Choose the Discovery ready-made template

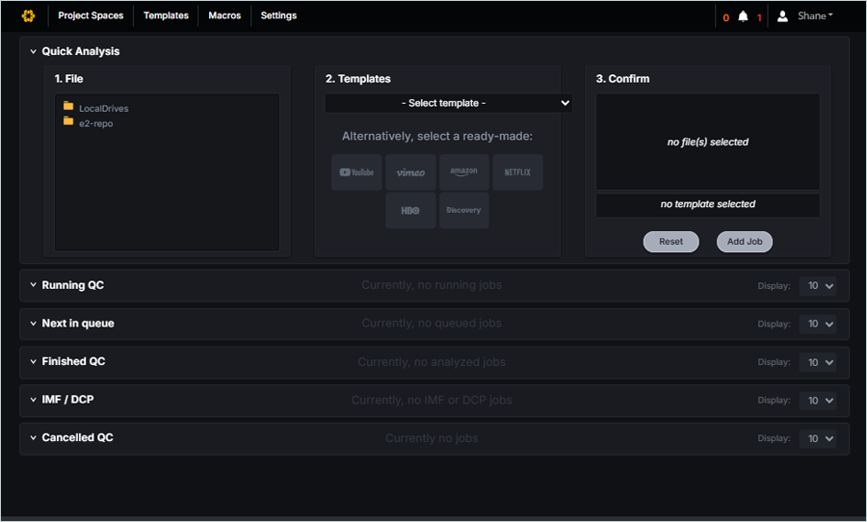click(x=463, y=210)
